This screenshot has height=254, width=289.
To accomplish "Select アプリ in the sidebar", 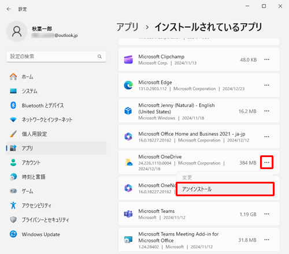I will click(56, 148).
